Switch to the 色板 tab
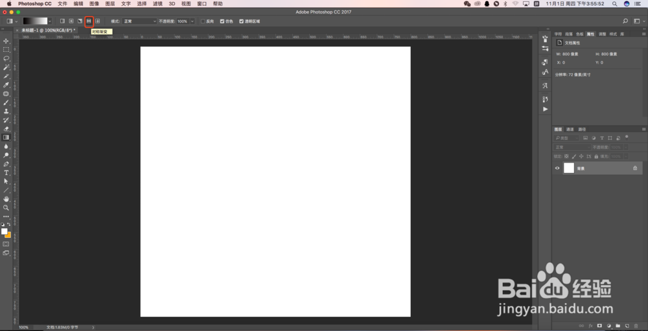Viewport: 648px width, 331px height. tap(580, 34)
